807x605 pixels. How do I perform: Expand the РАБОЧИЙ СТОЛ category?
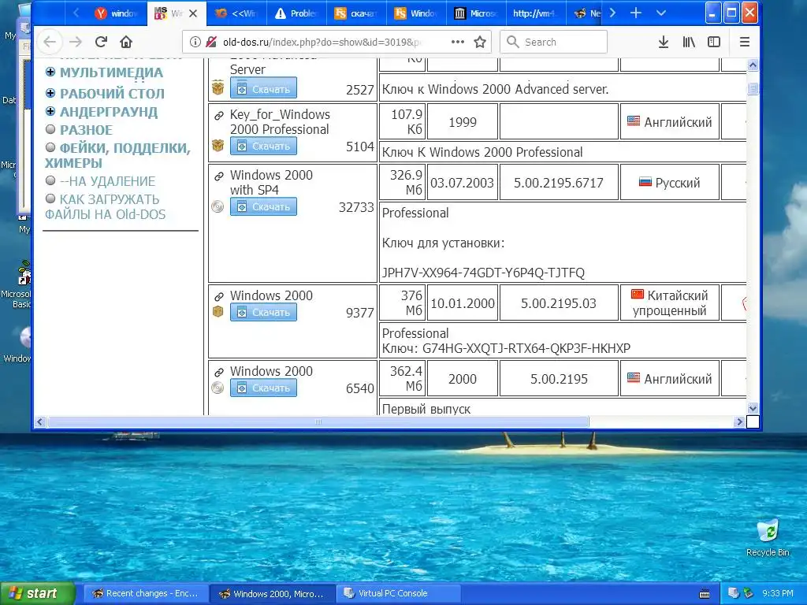click(50, 93)
